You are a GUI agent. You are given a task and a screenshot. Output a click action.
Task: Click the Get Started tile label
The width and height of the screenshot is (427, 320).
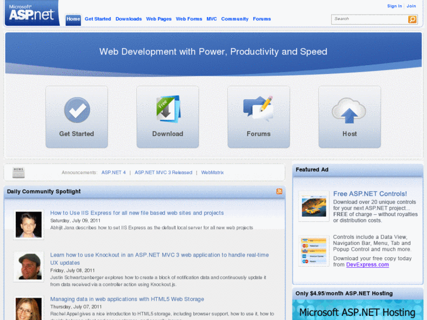[x=76, y=134]
